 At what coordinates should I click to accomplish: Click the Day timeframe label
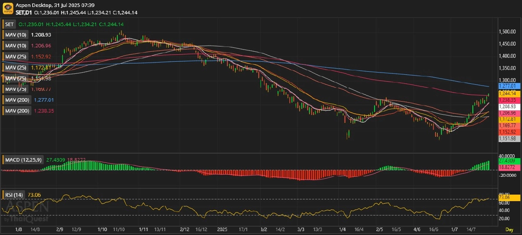click(x=509, y=229)
